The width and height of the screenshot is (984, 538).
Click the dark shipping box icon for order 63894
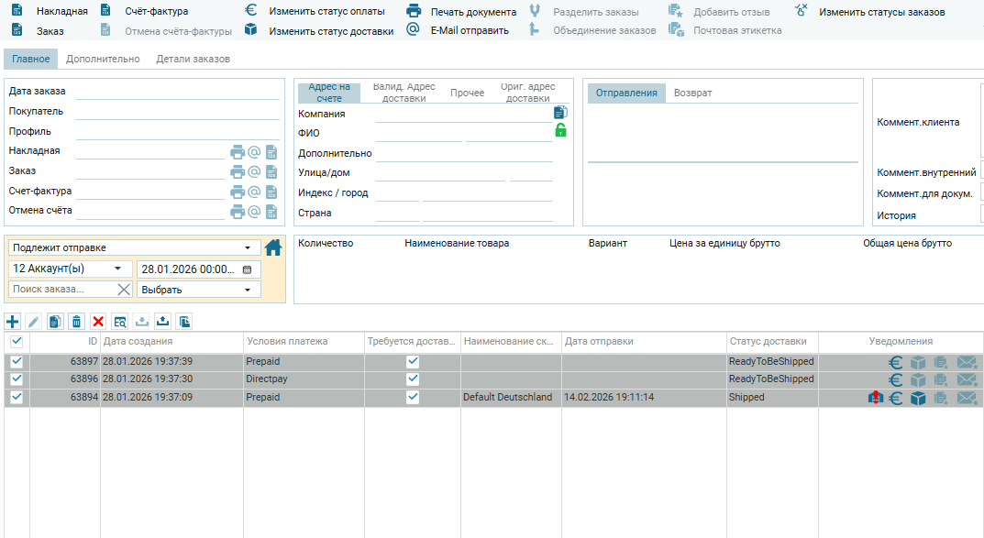coord(918,398)
